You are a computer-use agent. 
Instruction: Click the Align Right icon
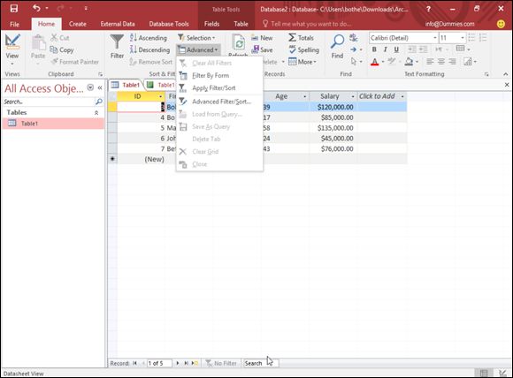click(x=452, y=62)
